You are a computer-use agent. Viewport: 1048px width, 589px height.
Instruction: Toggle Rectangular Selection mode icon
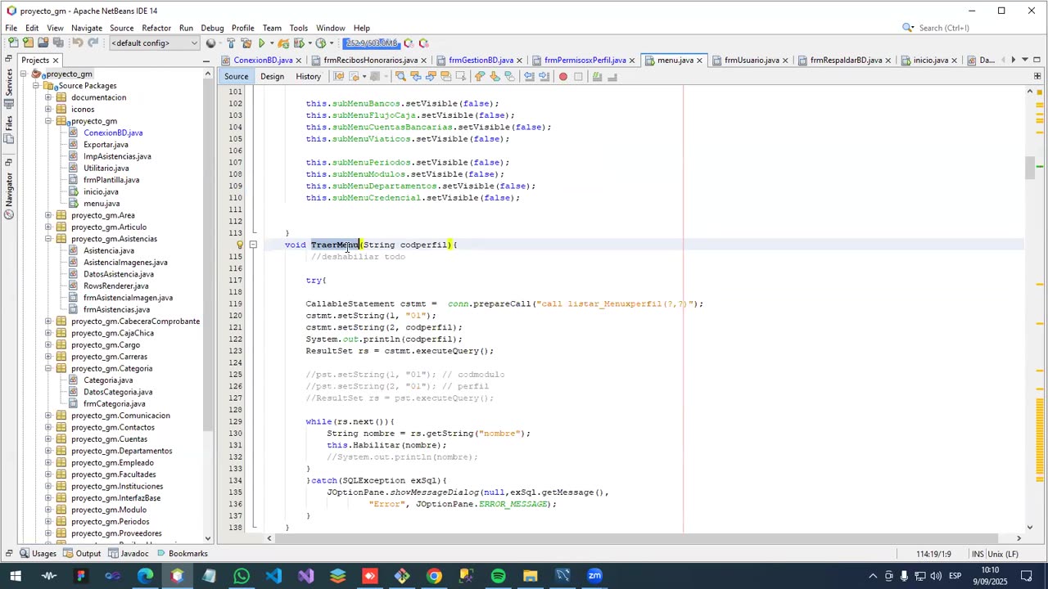pyautogui.click(x=461, y=76)
